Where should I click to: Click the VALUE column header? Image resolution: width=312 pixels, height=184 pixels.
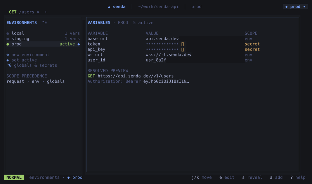pos(152,33)
